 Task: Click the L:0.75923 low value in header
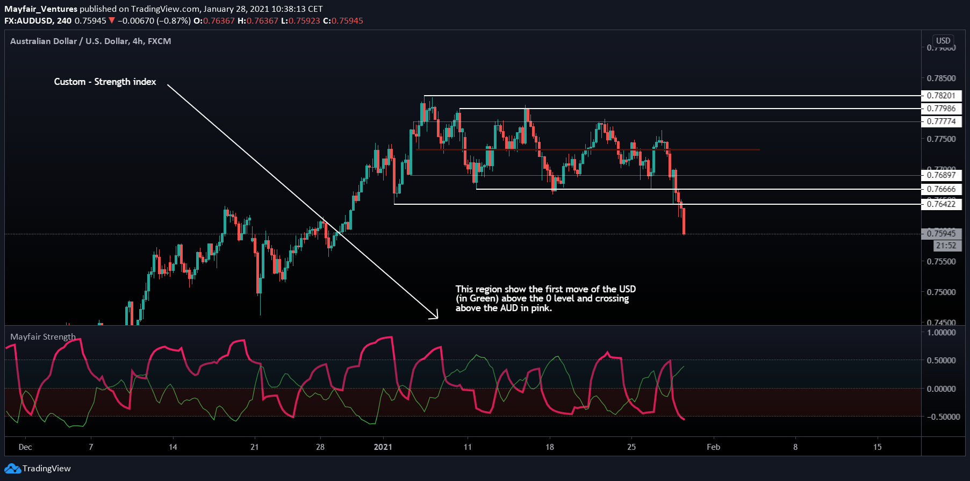[300, 21]
